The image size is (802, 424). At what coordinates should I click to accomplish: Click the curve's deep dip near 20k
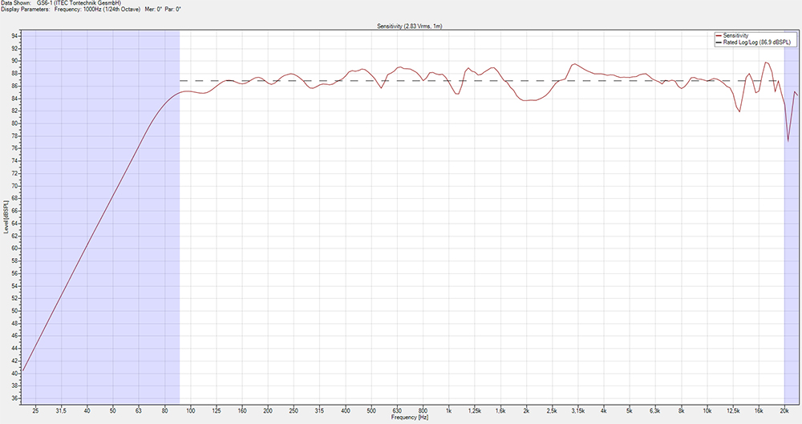coord(788,140)
